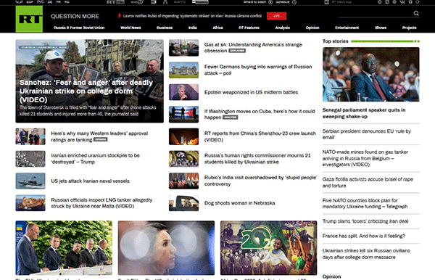
Task: Click the Western leaders story thumbnail
Action: coord(30,136)
